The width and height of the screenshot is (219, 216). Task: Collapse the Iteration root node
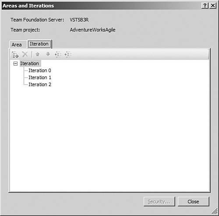click(x=15, y=63)
